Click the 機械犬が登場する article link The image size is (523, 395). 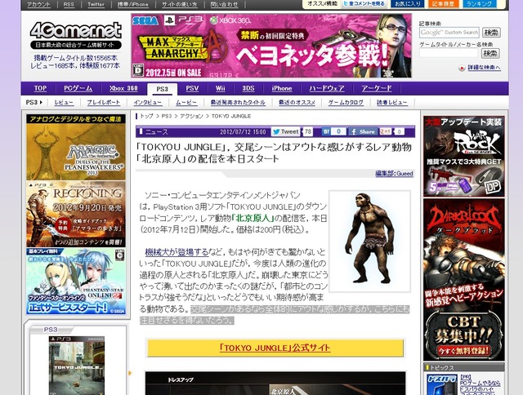[x=177, y=252]
